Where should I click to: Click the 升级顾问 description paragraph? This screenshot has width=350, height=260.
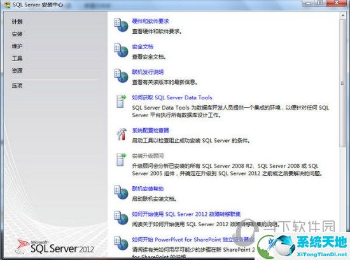[x=227, y=170]
